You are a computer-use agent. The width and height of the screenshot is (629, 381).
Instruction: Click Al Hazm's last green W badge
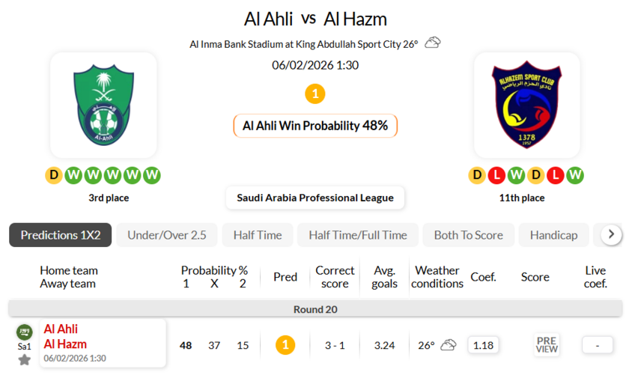(x=574, y=175)
